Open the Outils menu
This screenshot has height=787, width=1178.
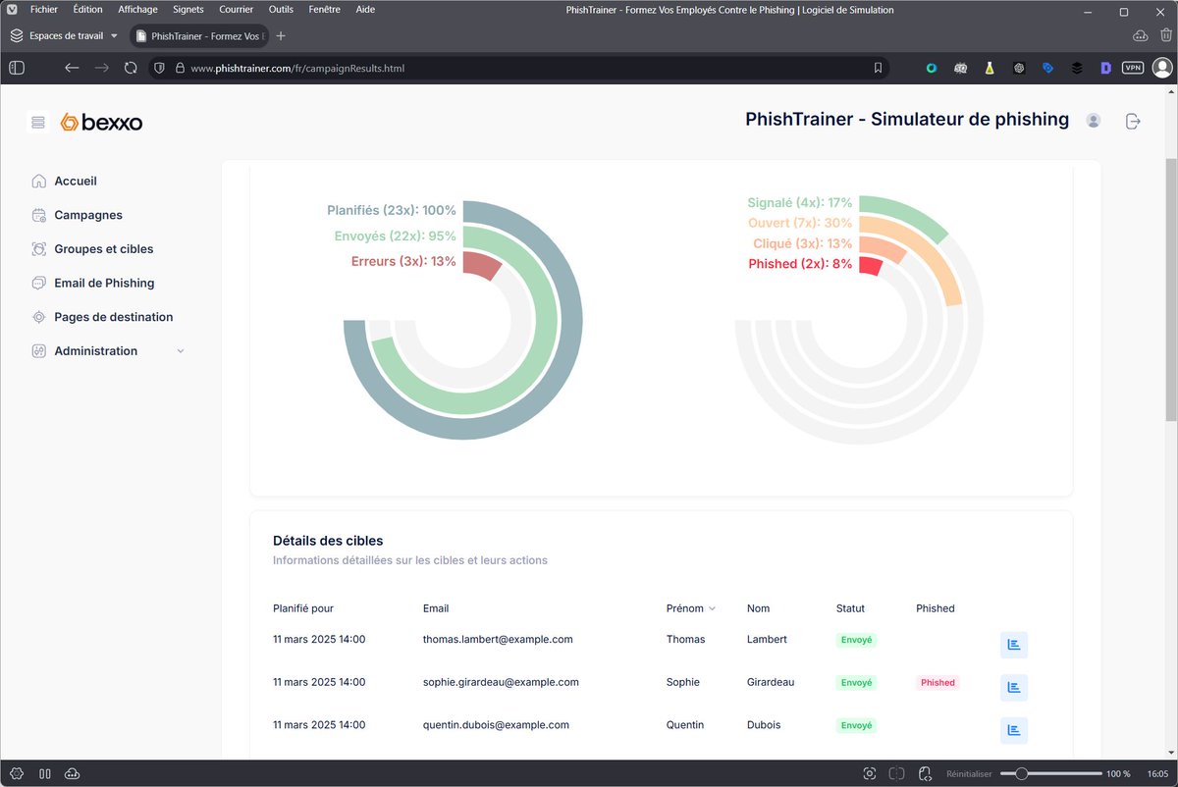point(281,9)
